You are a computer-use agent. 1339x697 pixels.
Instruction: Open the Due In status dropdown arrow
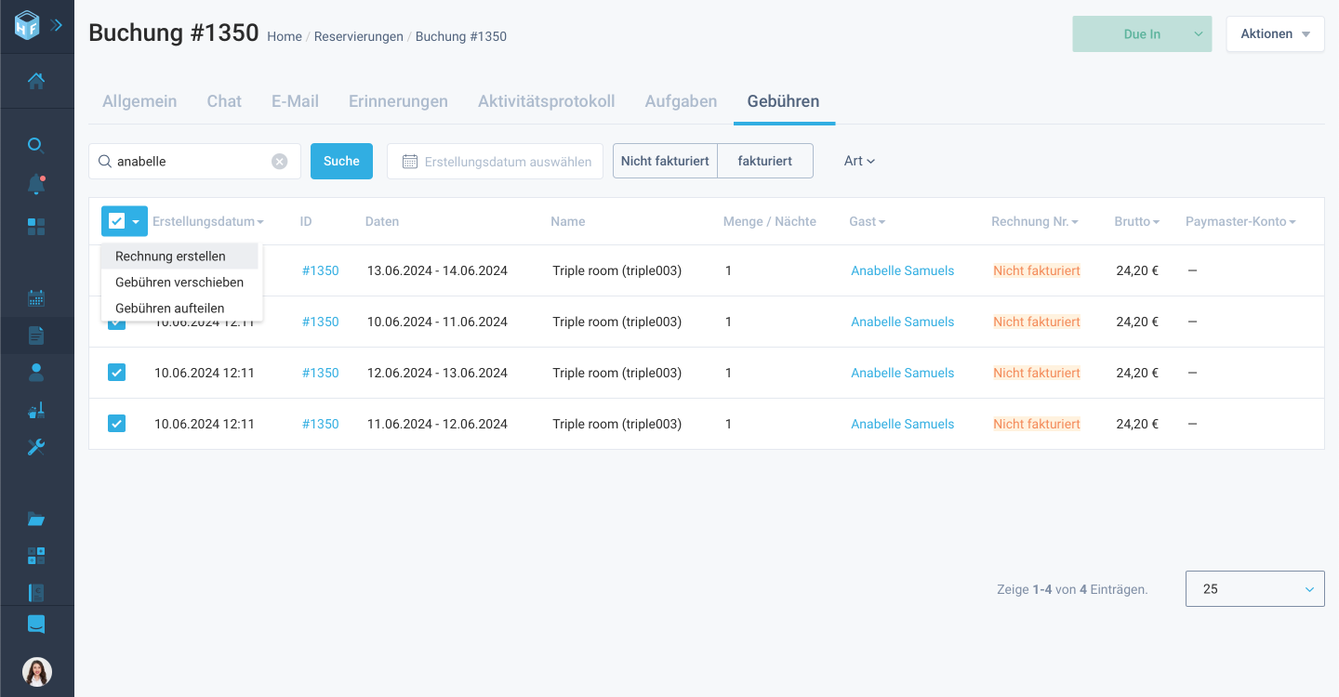click(x=1198, y=34)
